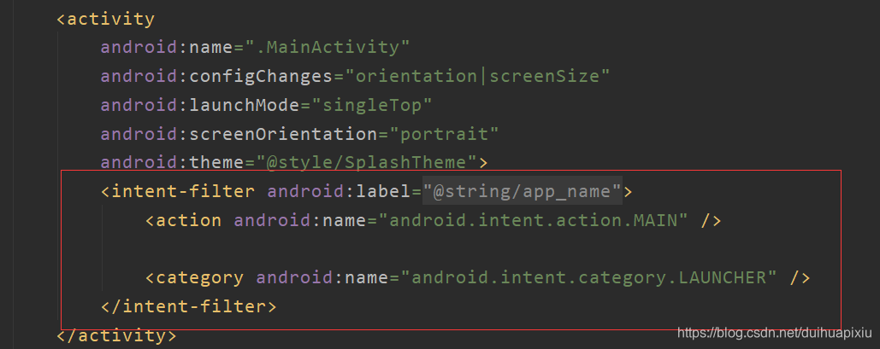Viewport: 880px width, 349px height.
Task: Click the android.intent.category.LAUNCHER value
Action: 588,278
